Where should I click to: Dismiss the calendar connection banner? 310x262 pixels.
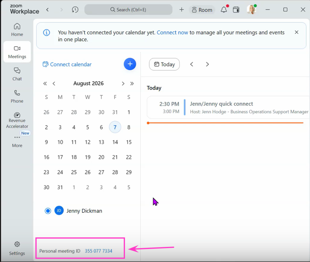point(296,32)
